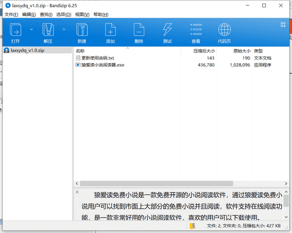Screen dimensions: 292x233
Task: Click the file list horizontal scrollbar thumb
Action: pyautogui.click(x=156, y=183)
